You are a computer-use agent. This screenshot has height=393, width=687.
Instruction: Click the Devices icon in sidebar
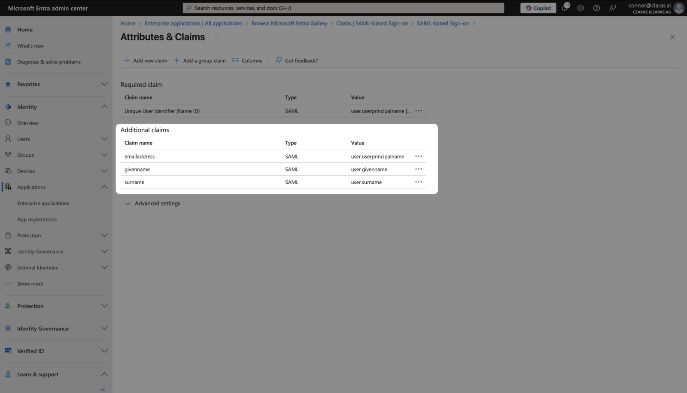8,171
